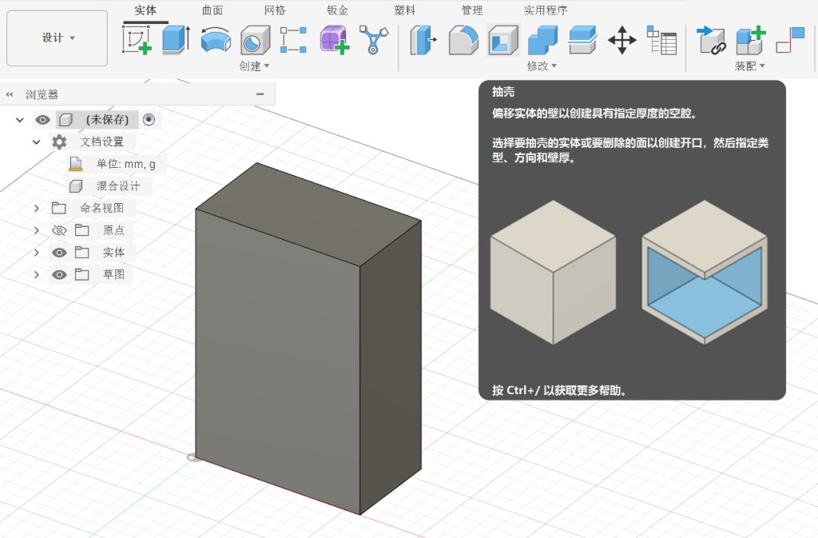Screen dimensions: 818x538
Task: Select the Combine tool
Action: [x=544, y=38]
